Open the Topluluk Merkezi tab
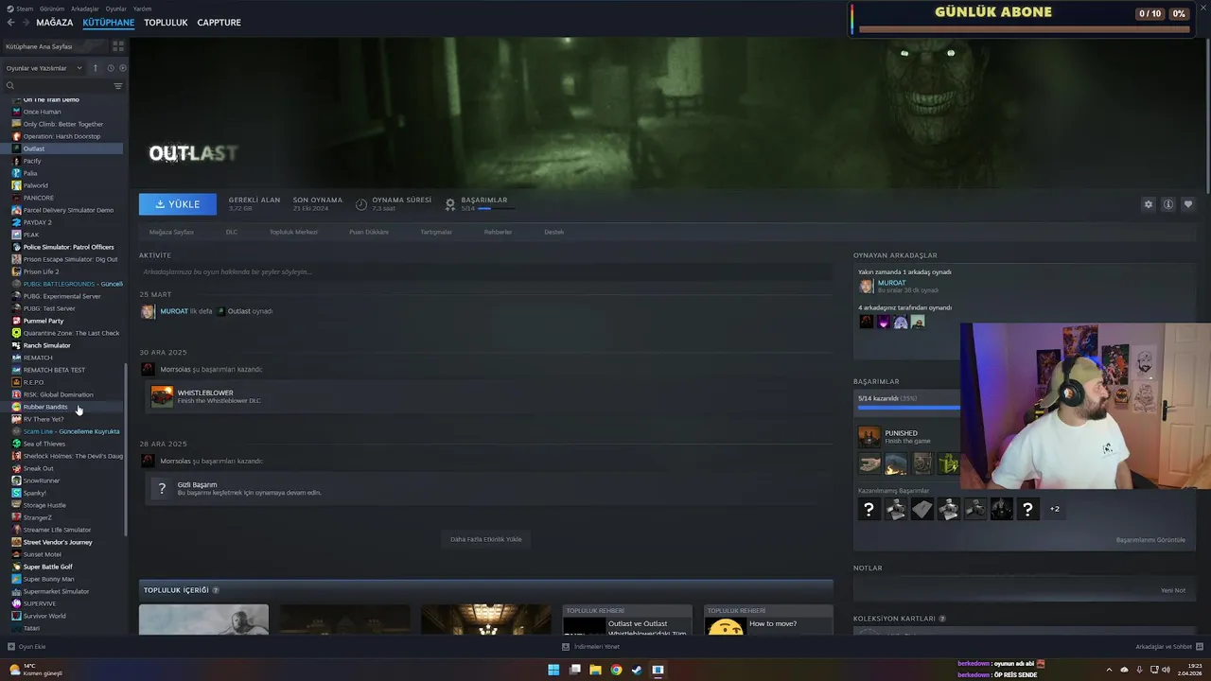Viewport: 1211px width, 681px height. [x=293, y=232]
